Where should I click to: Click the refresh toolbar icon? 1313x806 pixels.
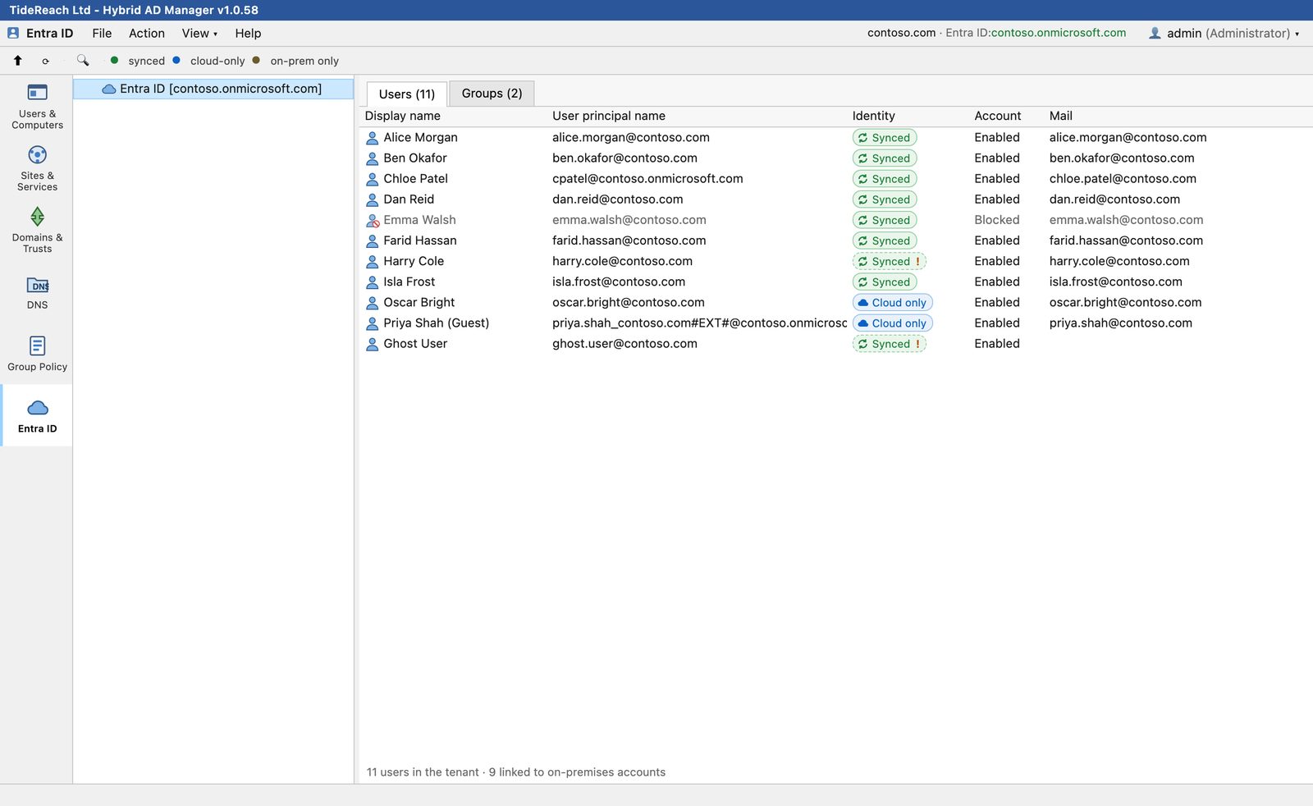click(46, 61)
